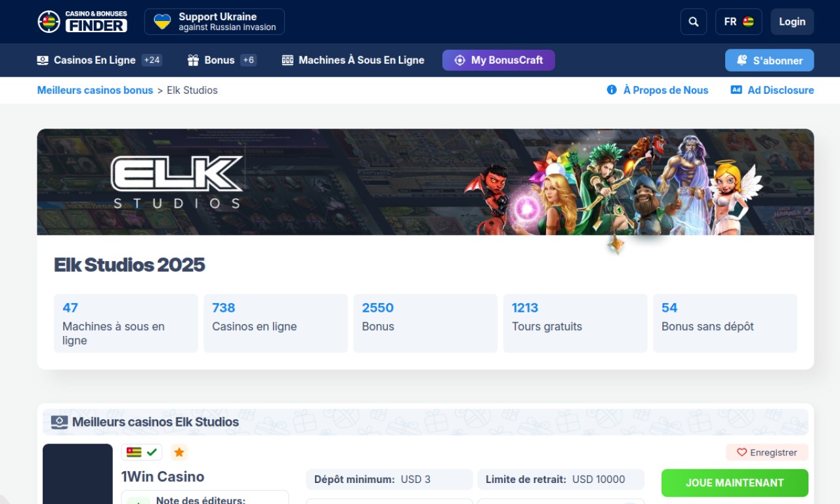Screen dimensions: 840x504
Task: Open My BonusCraft
Action: pyautogui.click(x=499, y=60)
